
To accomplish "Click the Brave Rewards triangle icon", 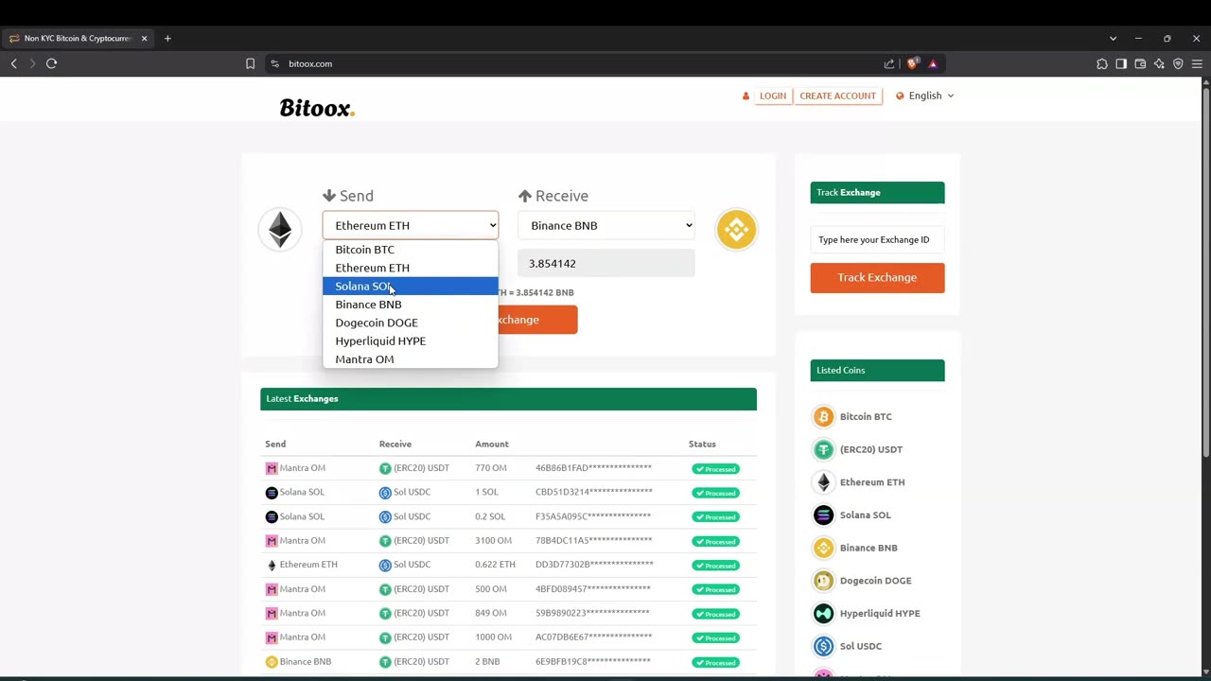I will [933, 63].
